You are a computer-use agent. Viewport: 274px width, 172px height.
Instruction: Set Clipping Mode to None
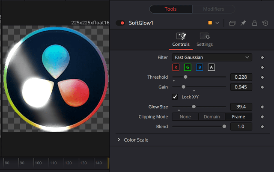185,117
